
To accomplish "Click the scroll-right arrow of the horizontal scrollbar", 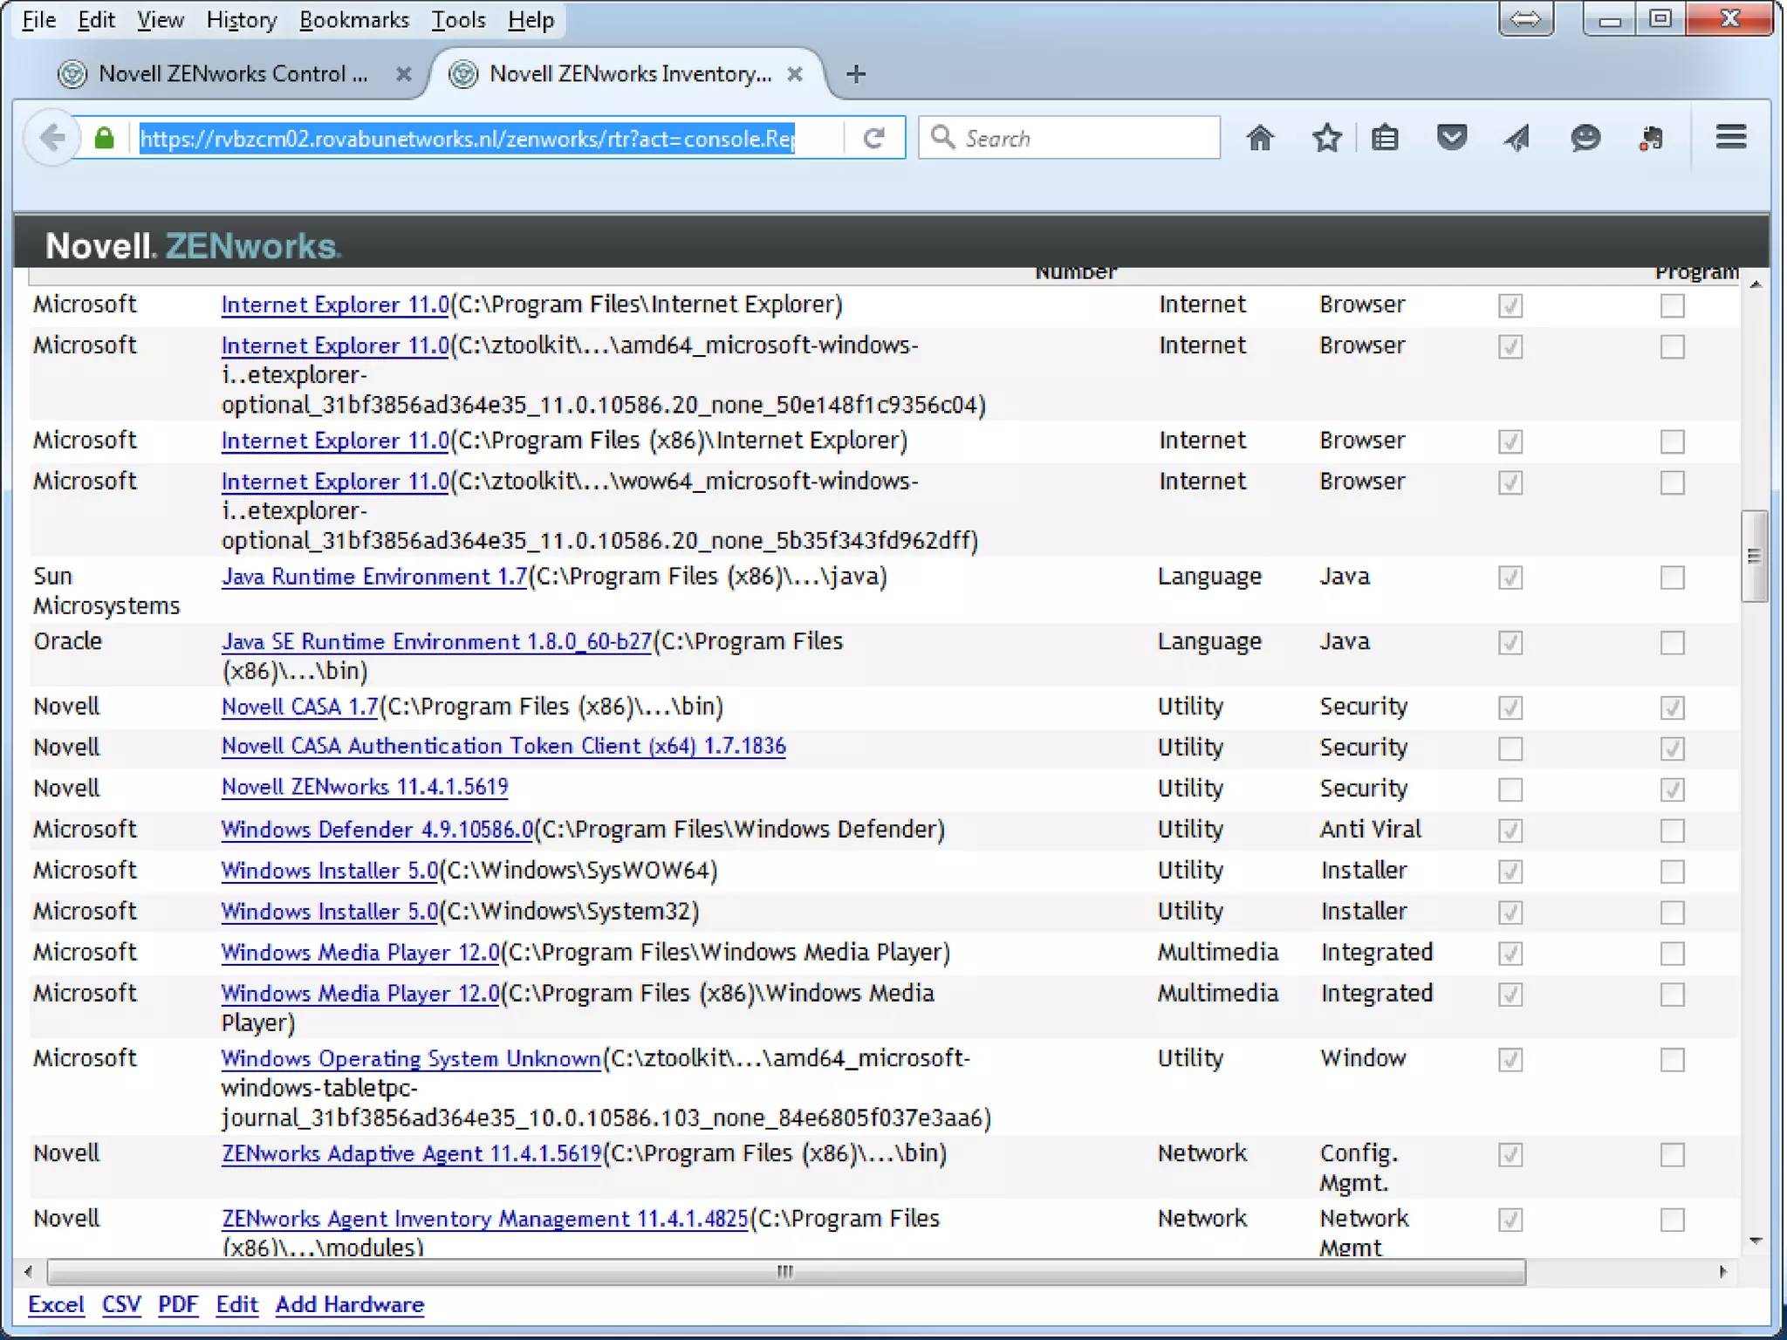I will pos(1723,1272).
